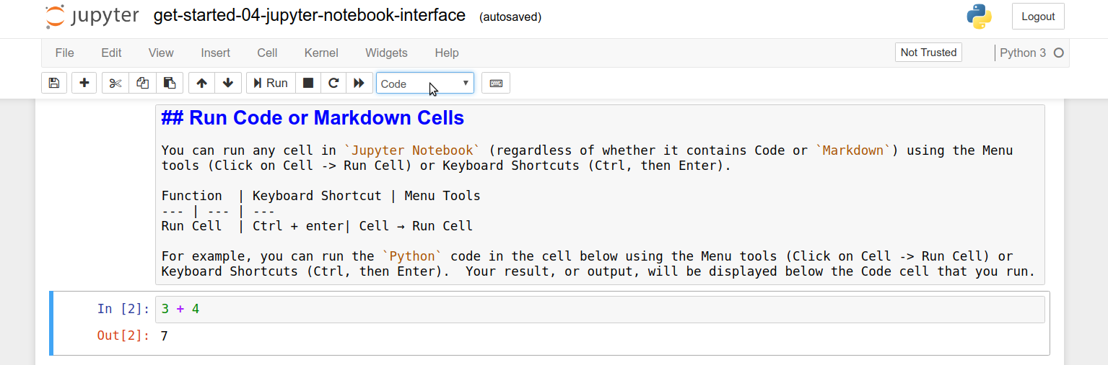Screen dimensions: 1108x365
Task: Open the Kernel menu
Action: click(x=321, y=53)
